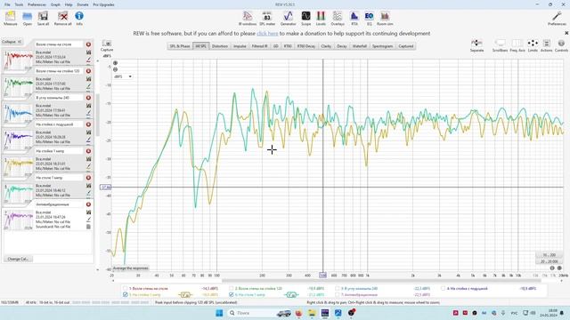
Task: Open the signal Generator
Action: [x=288, y=18]
